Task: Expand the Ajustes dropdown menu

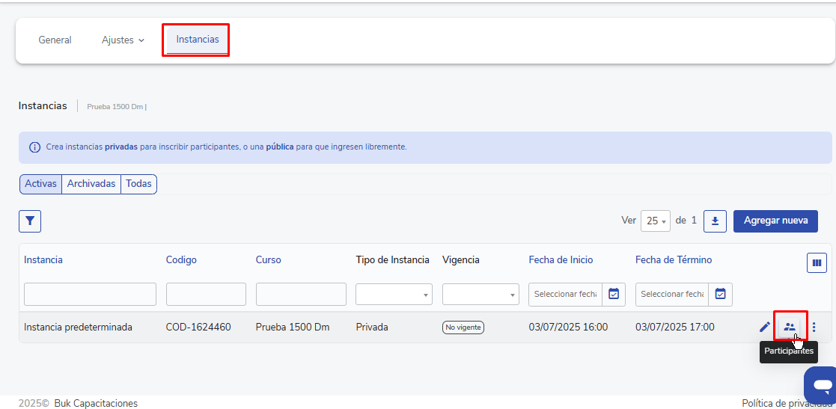Action: (x=123, y=40)
